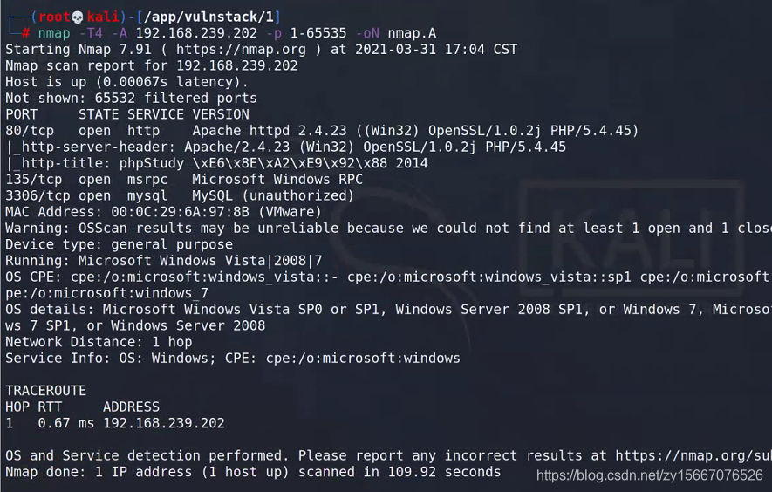The height and width of the screenshot is (492, 772).
Task: Click the nmap command word
Action: [54, 33]
